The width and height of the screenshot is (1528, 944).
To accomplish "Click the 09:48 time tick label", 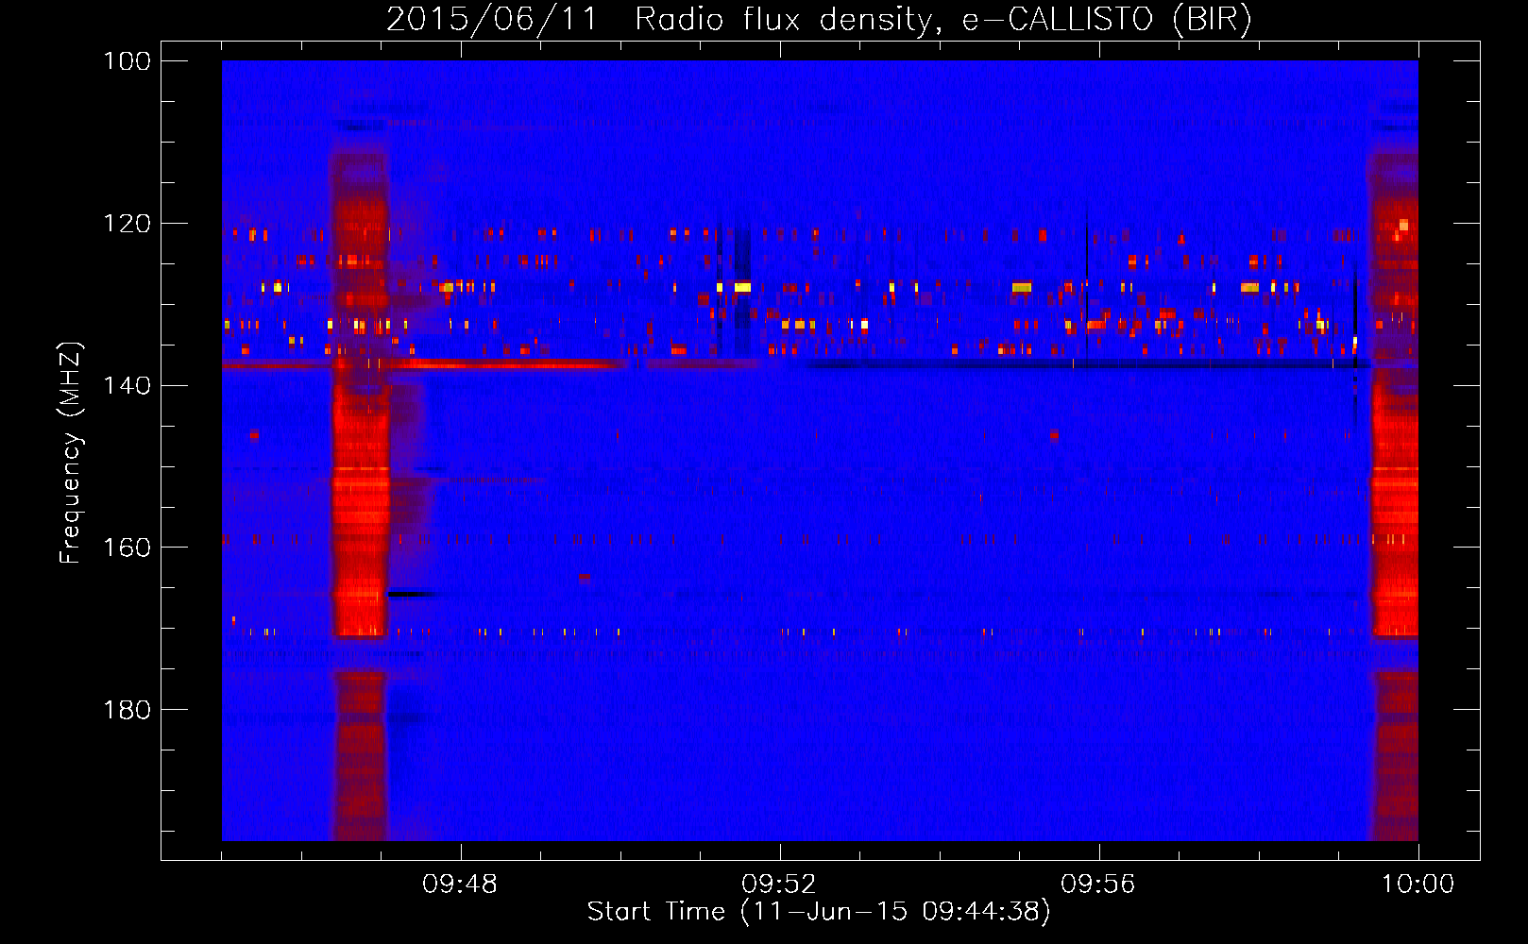I will [460, 885].
